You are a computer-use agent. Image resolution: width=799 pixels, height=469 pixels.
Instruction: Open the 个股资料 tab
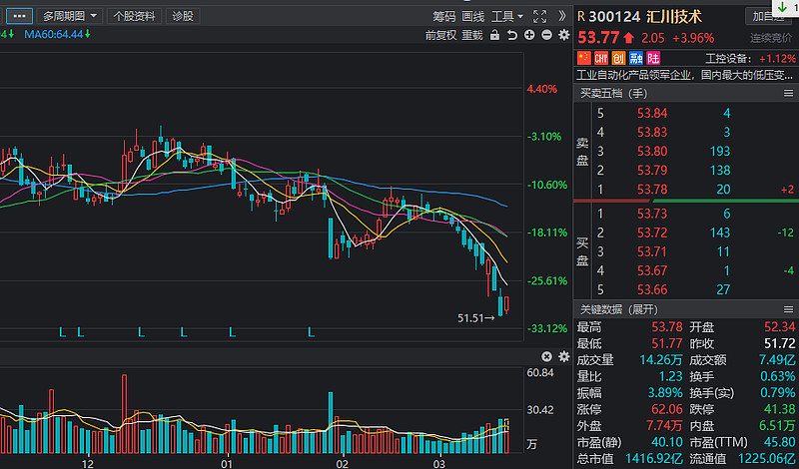[134, 16]
